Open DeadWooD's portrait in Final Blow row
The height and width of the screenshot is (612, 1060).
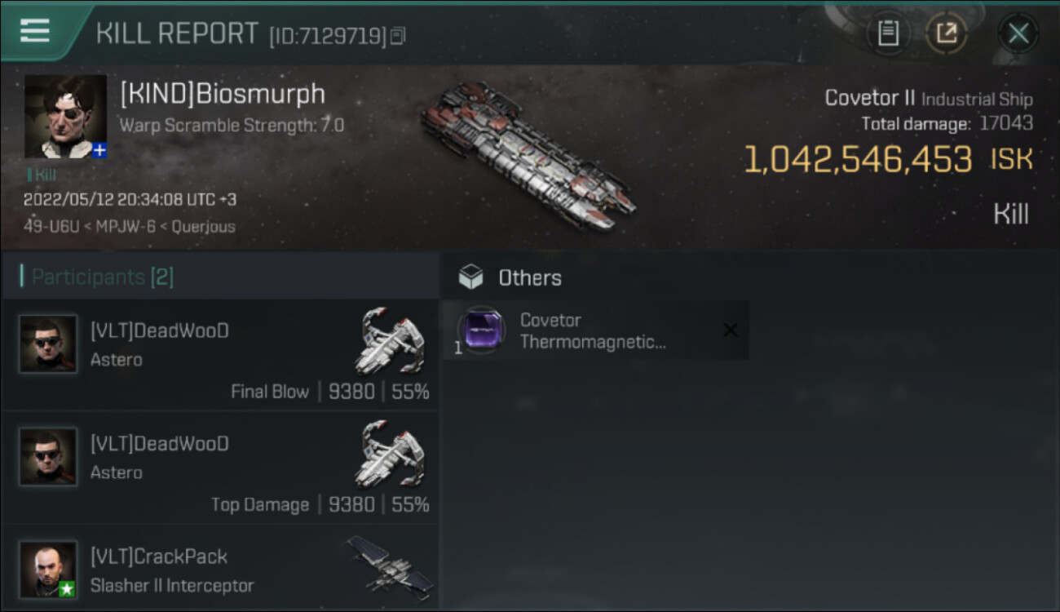pos(48,344)
